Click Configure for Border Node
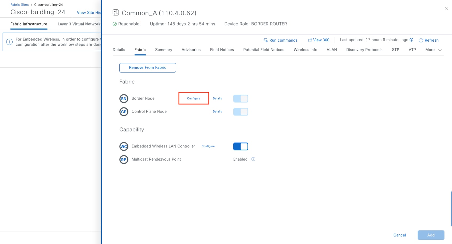Viewport: 452px width, 244px height. coord(194,98)
